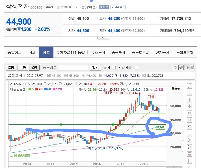This screenshot has width=201, height=168.
Task: Click the high price 고 icon badge
Action: pos(66,76)
